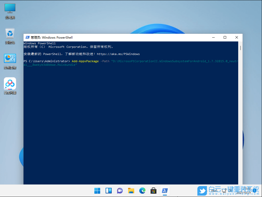262x197 pixels.
Task: Click the Twitter icon in the tray
Action: 202,191
